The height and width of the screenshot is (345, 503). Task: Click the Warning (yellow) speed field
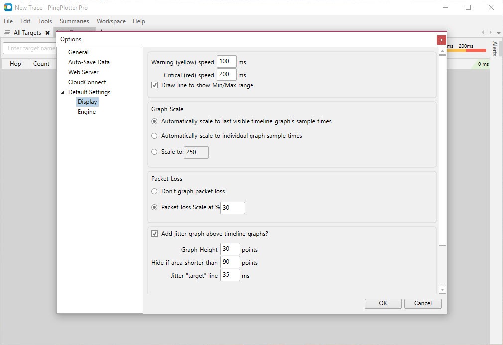(227, 62)
